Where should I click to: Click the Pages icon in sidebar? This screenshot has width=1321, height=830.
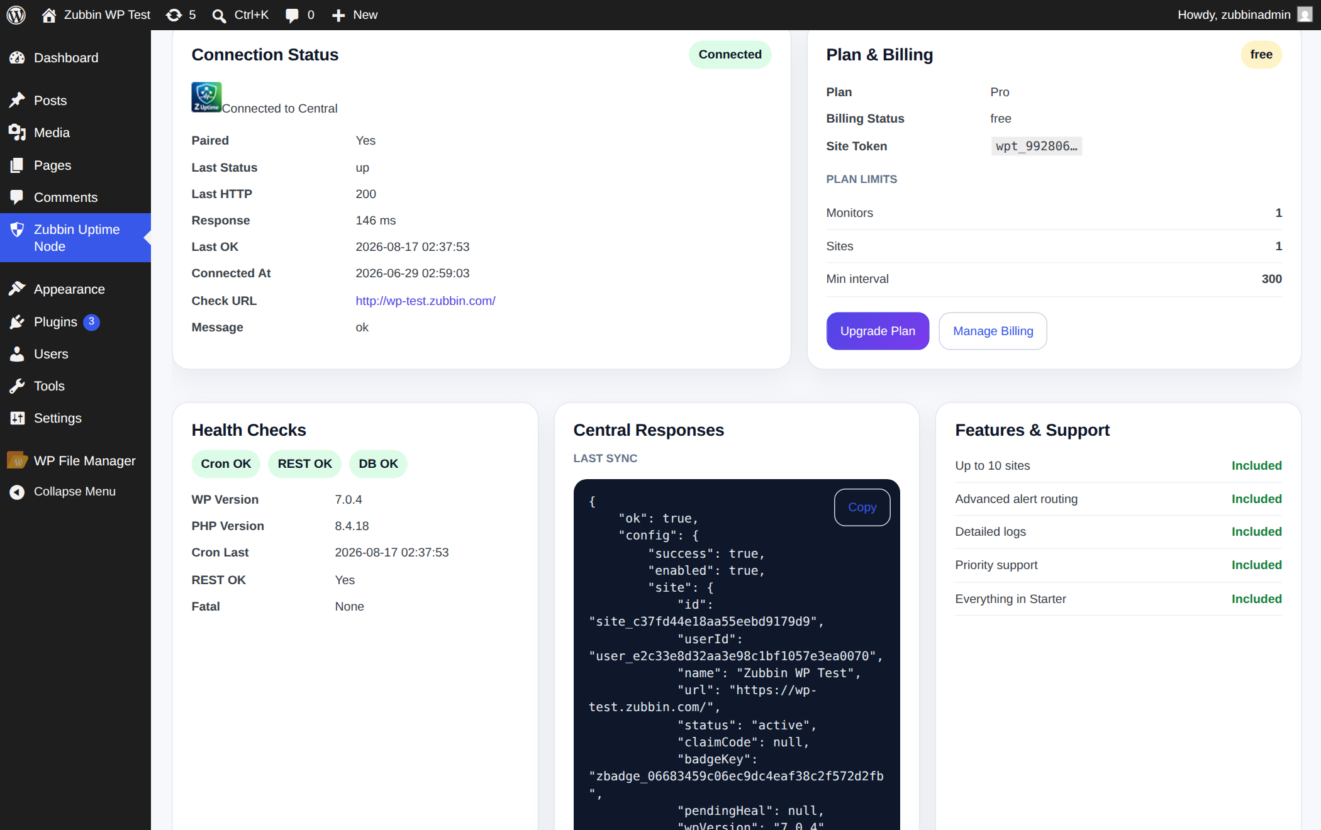tap(17, 165)
